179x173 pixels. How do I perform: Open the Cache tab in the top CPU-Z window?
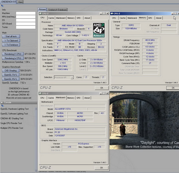pyautogui.click(x=51, y=18)
